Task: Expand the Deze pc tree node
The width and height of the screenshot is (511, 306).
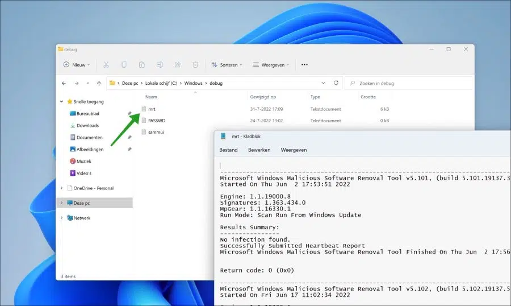Action: pyautogui.click(x=61, y=203)
